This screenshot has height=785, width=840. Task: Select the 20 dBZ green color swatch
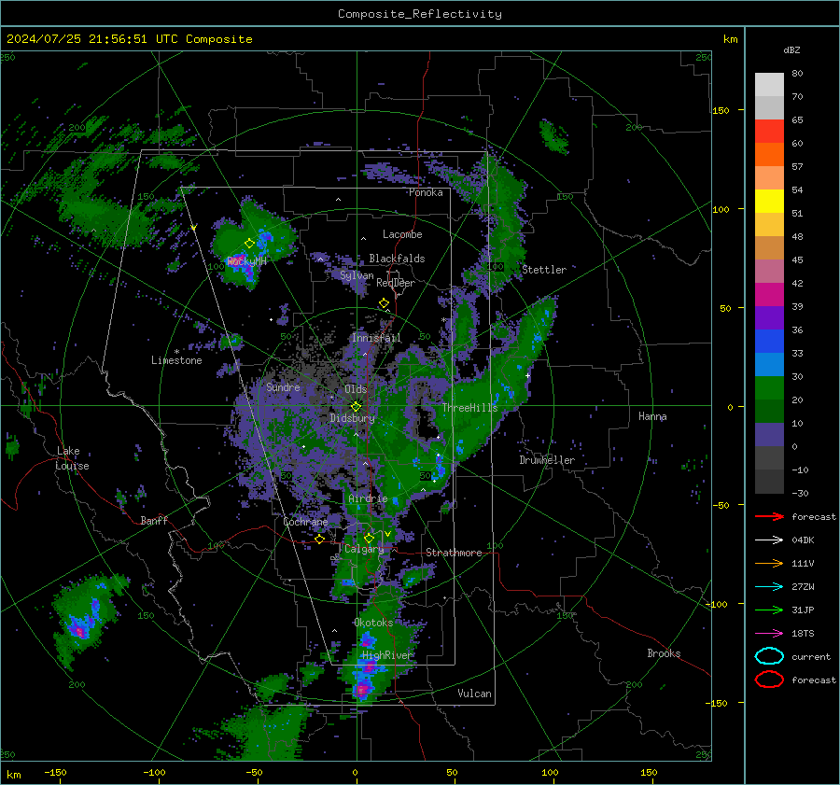click(769, 387)
